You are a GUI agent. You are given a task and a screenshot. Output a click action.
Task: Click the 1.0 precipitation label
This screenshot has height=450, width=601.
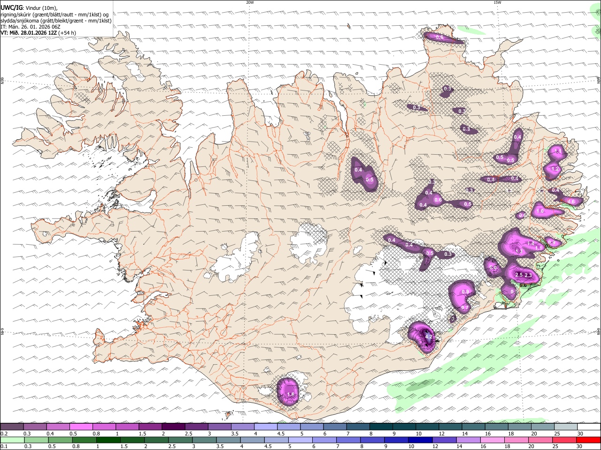coord(540,211)
